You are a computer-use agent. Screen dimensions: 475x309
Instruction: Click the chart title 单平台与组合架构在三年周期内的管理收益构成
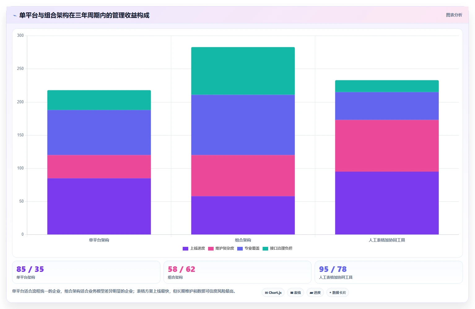coord(84,15)
